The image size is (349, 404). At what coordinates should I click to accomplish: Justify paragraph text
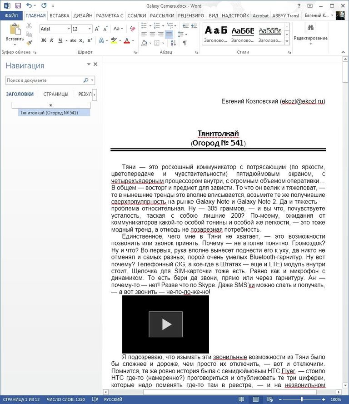pos(169,34)
